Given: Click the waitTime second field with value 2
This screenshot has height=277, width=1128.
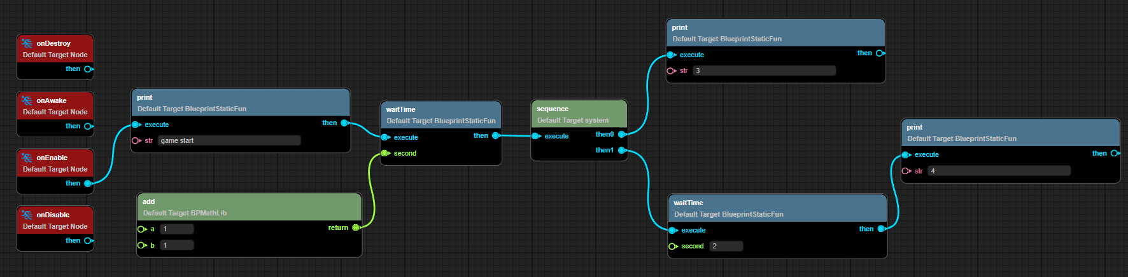Looking at the screenshot, I should (x=726, y=246).
